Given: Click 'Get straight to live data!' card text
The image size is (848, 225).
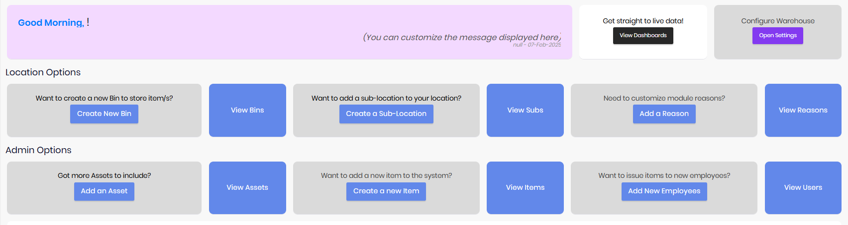Looking at the screenshot, I should point(643,21).
